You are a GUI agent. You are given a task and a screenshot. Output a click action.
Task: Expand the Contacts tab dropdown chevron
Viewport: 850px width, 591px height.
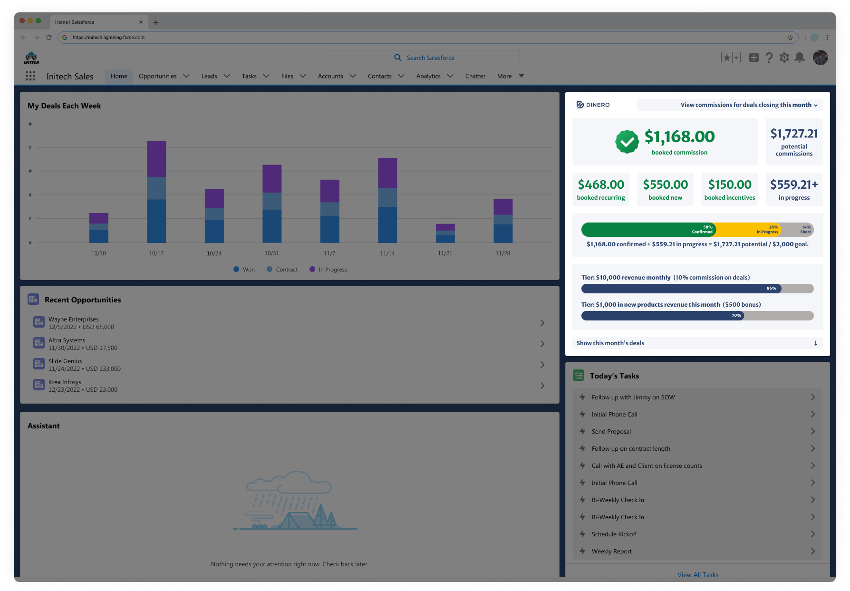coord(401,76)
